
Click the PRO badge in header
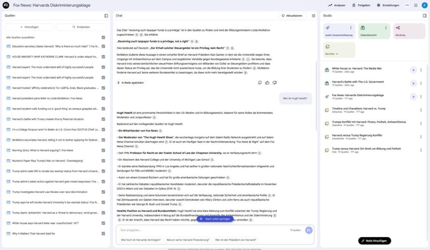407,5
